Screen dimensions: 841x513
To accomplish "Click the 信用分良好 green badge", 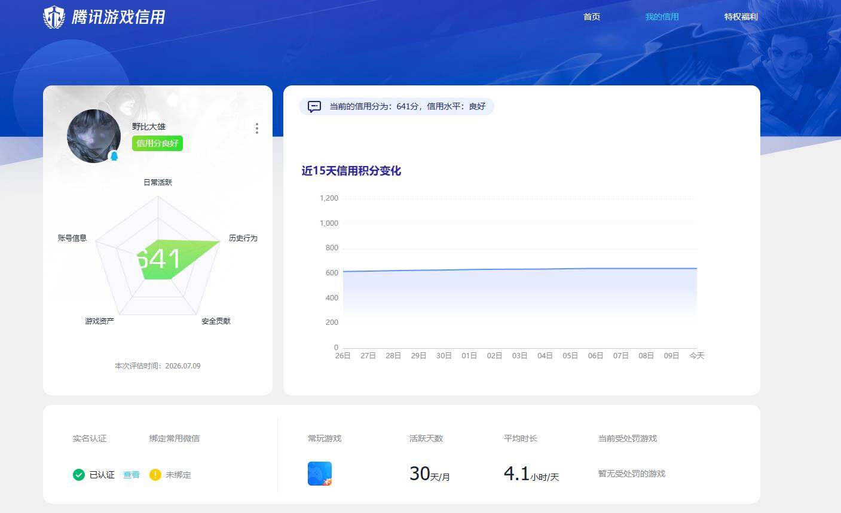I will click(157, 143).
